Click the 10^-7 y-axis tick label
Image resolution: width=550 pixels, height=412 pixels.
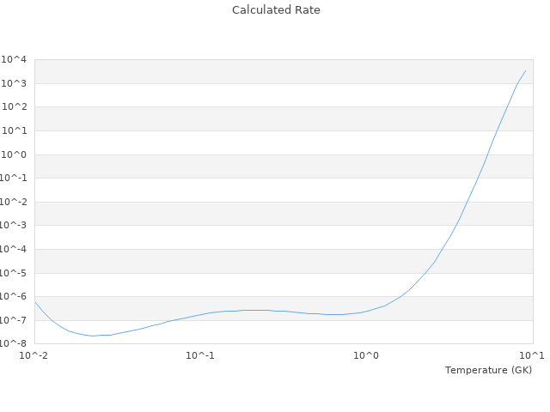click(x=13, y=320)
